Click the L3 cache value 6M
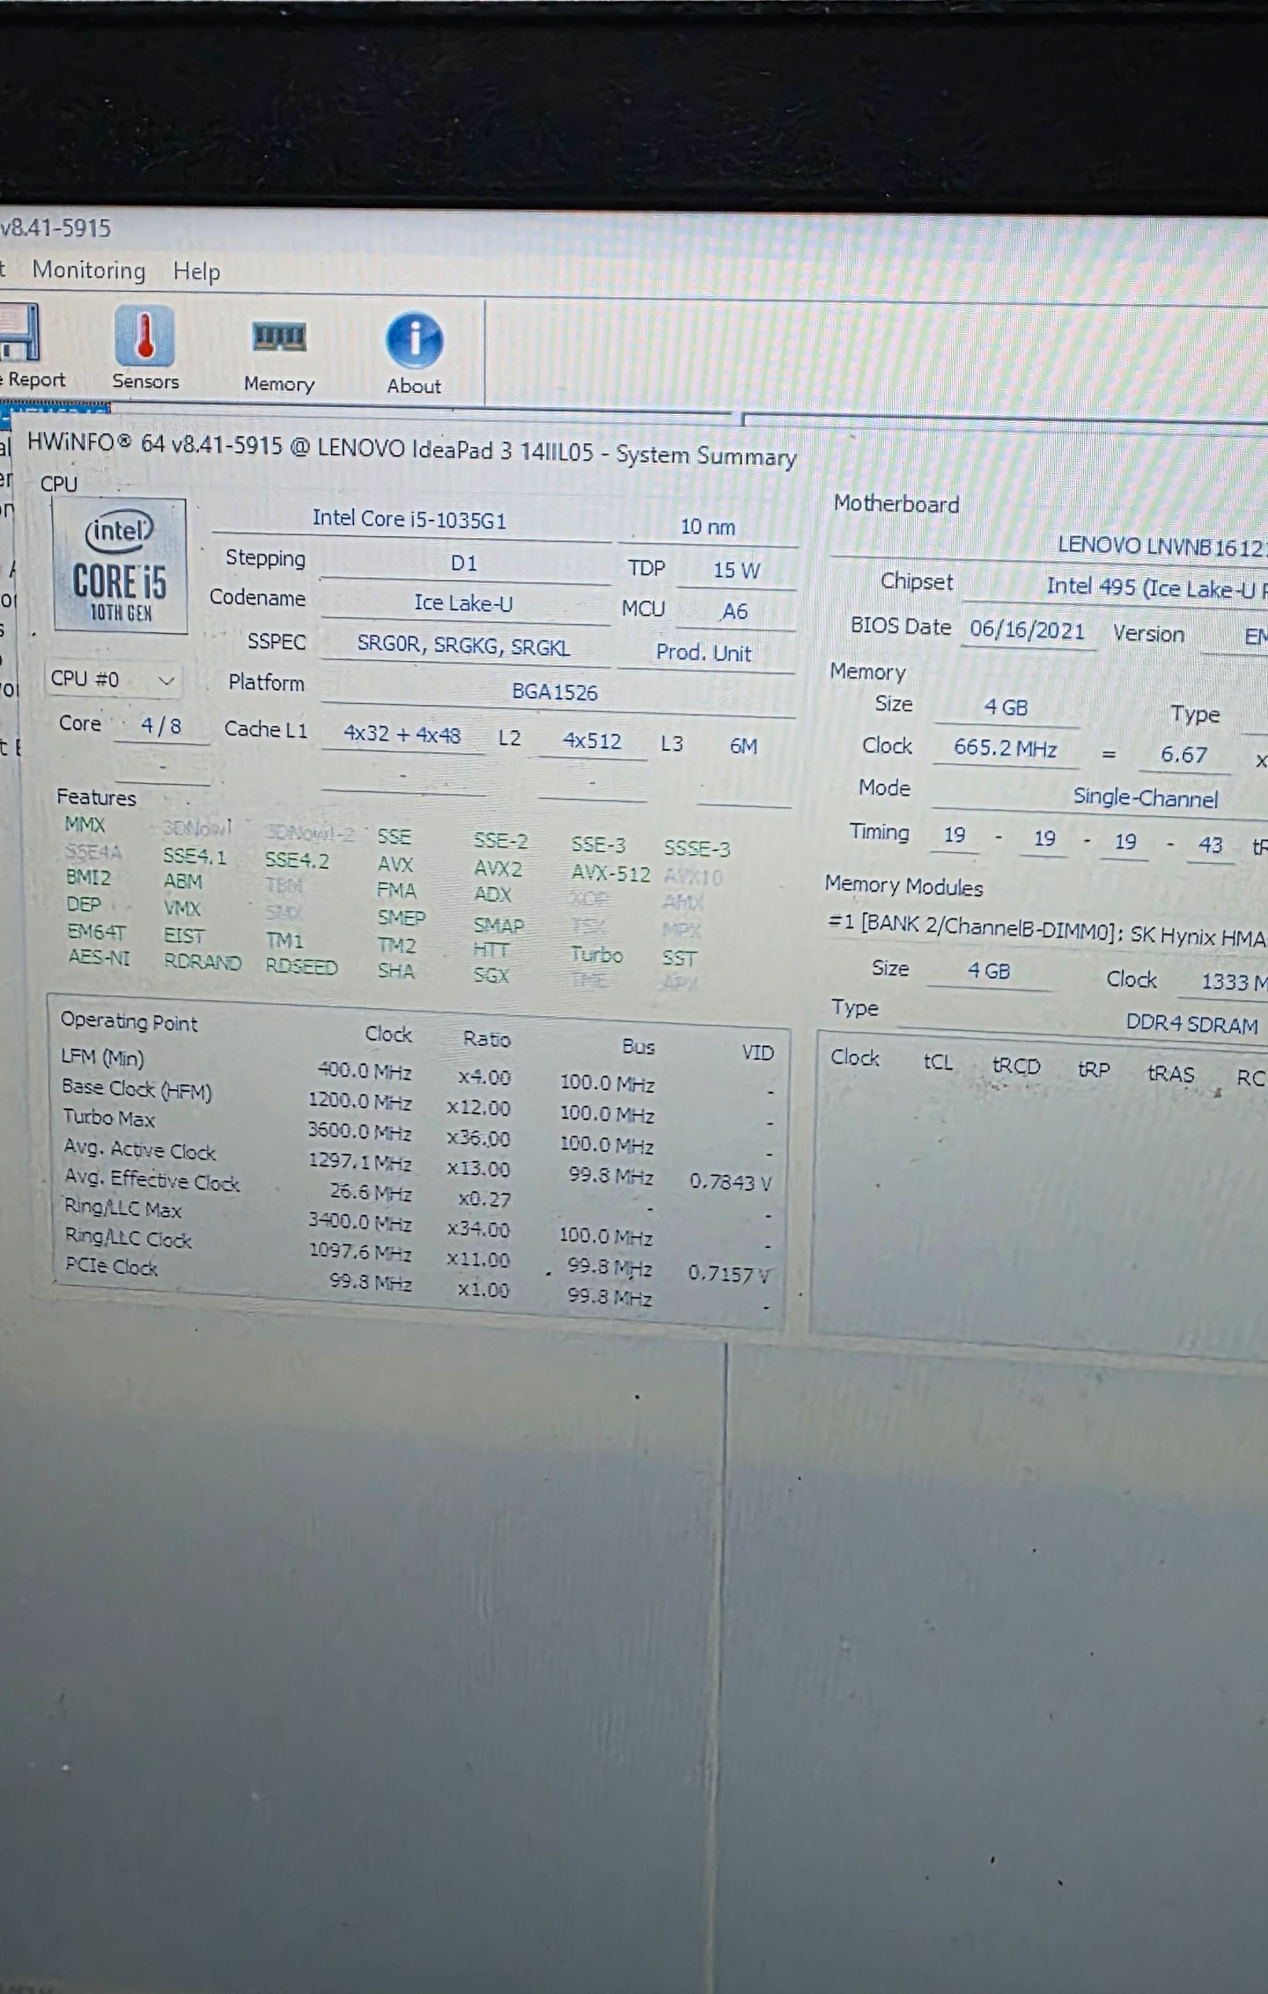The image size is (1268, 1994). pyautogui.click(x=743, y=746)
